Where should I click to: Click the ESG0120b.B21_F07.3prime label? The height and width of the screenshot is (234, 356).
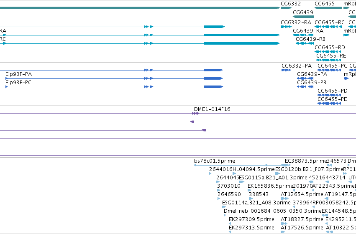309,169
